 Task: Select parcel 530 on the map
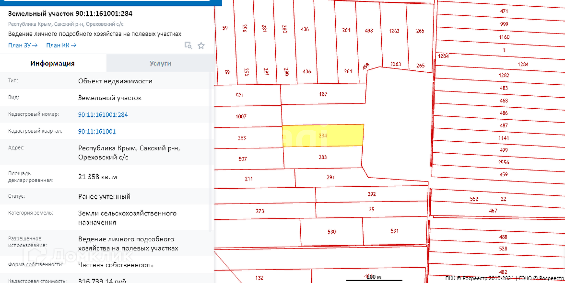coord(331,232)
